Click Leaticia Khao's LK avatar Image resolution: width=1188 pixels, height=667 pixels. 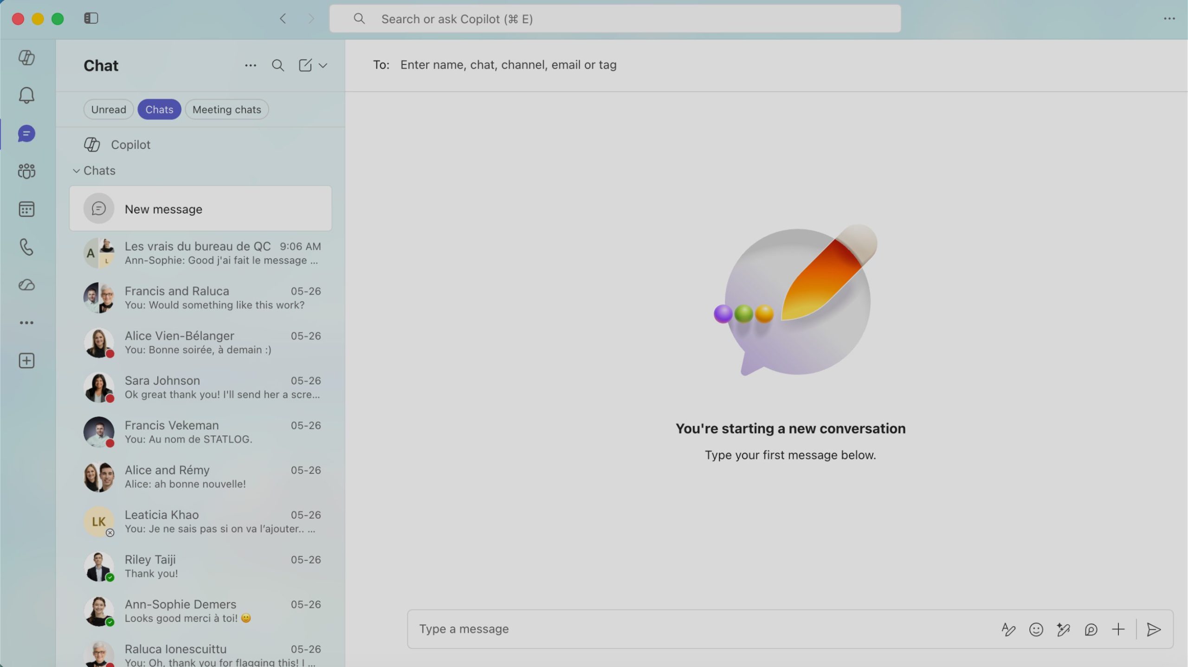point(99,522)
